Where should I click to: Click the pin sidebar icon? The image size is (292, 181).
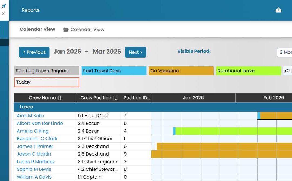pos(4,6)
